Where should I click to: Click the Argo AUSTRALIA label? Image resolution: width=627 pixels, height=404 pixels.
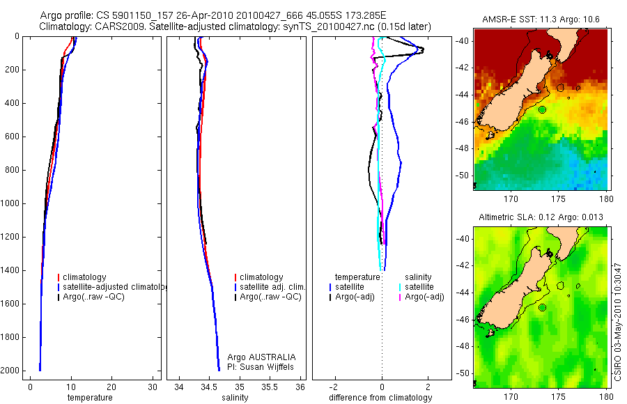point(261,357)
